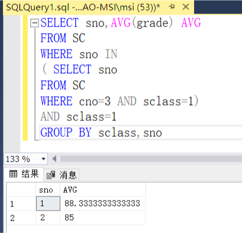Image resolution: width=242 pixels, height=233 pixels.
Task: Click the horizontal scrollbar left arrow
Action: (x=54, y=159)
